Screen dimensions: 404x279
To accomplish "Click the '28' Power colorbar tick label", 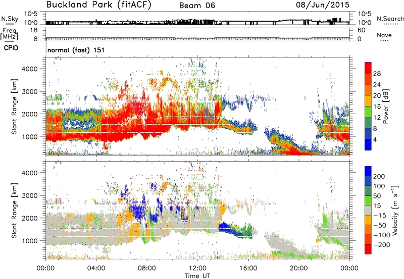I will (x=377, y=74).
